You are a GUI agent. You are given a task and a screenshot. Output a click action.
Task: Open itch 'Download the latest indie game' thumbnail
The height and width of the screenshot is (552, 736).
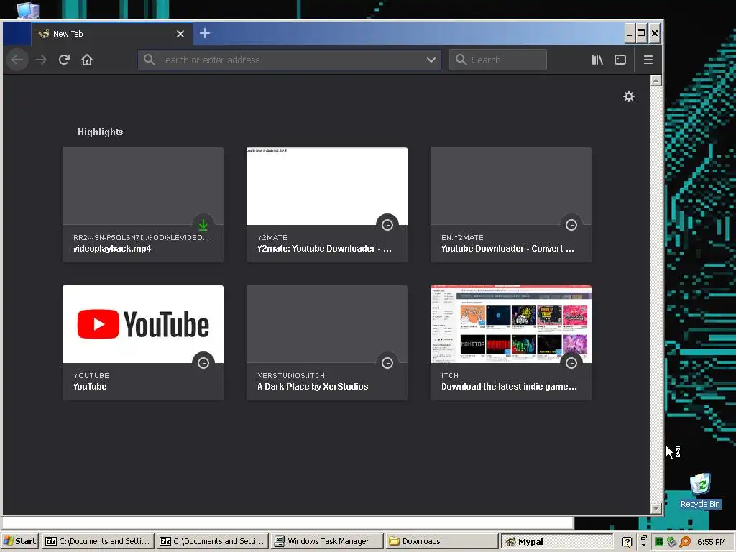(511, 324)
